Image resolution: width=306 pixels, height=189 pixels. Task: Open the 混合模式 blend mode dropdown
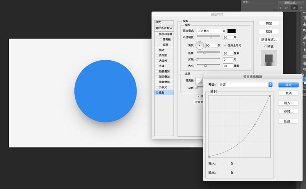(211, 31)
